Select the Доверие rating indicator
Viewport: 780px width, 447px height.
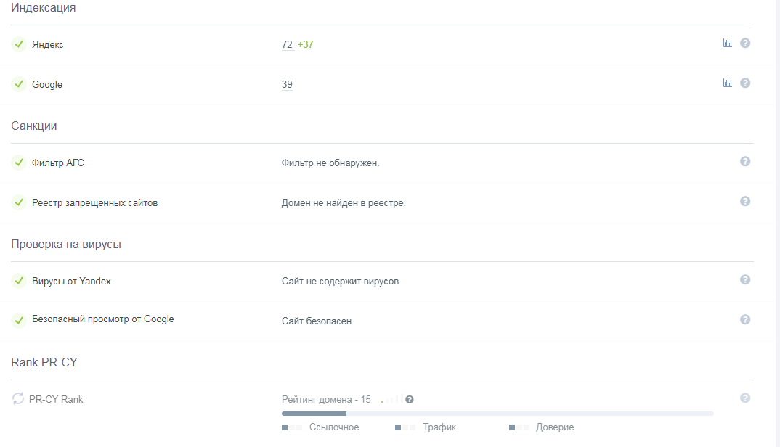541,427
